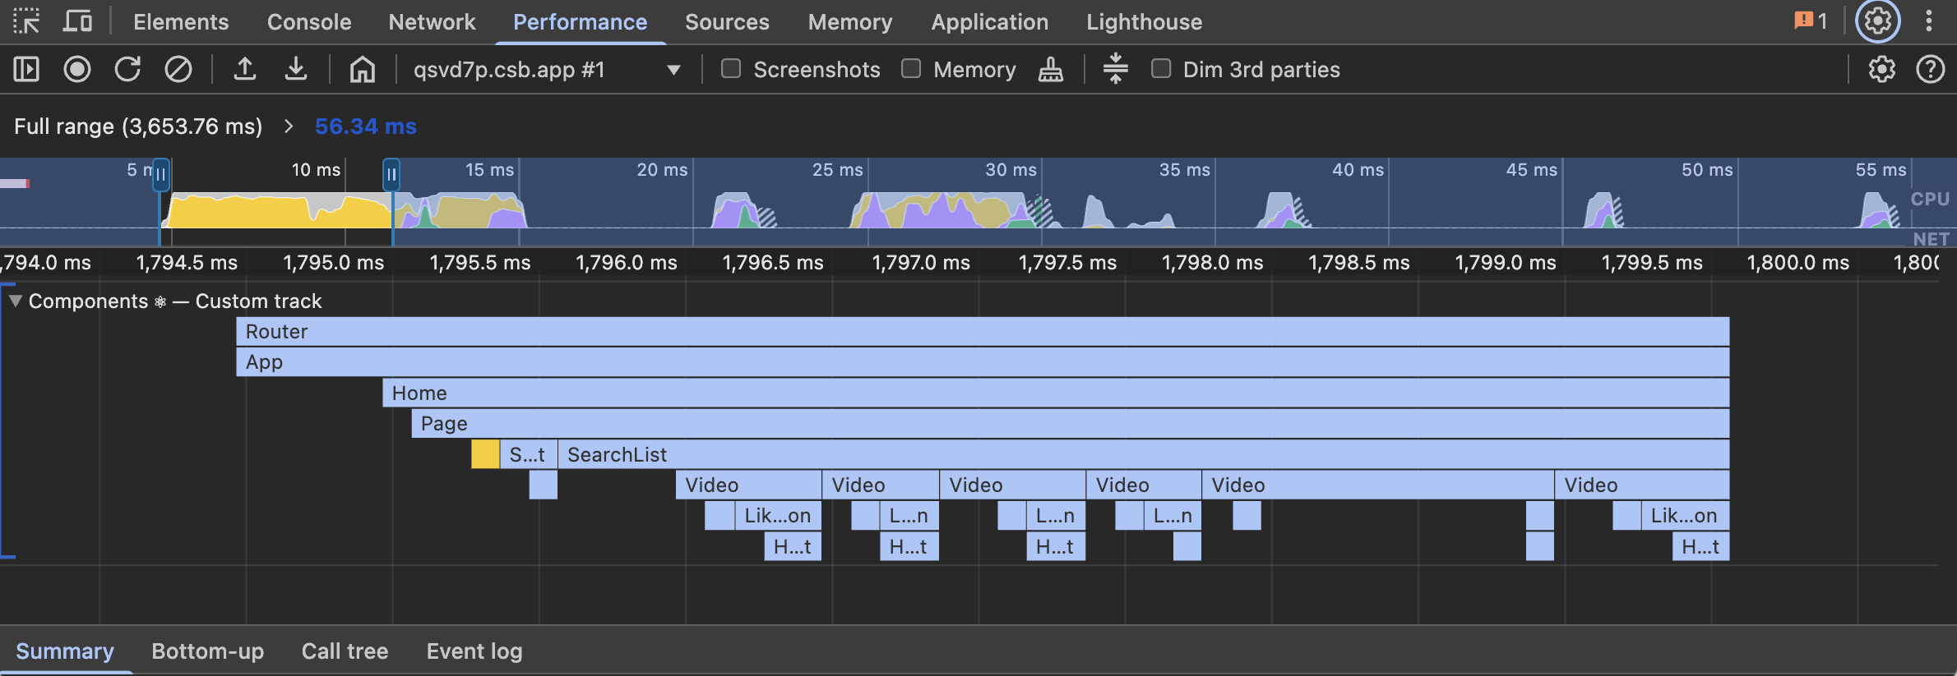
Task: Enable the Memory checkbox
Action: point(911,68)
